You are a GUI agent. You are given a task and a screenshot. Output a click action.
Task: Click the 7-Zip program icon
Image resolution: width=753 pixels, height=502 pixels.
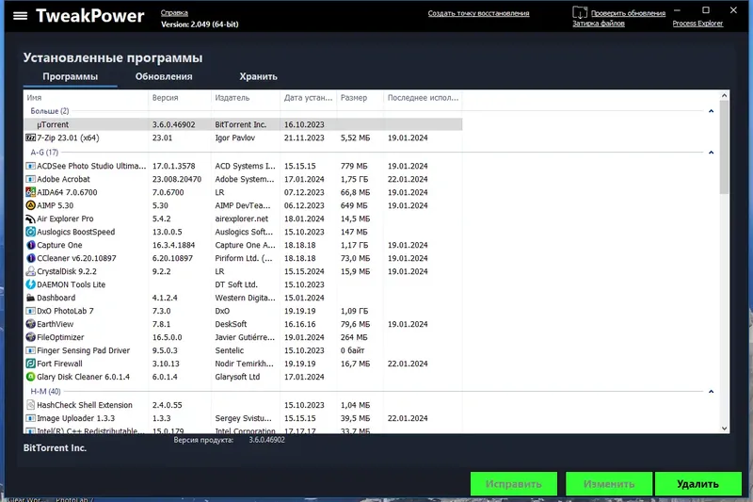click(30, 138)
